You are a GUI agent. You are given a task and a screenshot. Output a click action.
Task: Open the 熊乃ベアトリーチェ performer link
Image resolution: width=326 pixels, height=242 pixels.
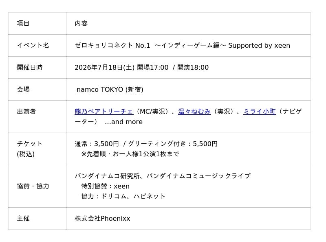pos(104,112)
